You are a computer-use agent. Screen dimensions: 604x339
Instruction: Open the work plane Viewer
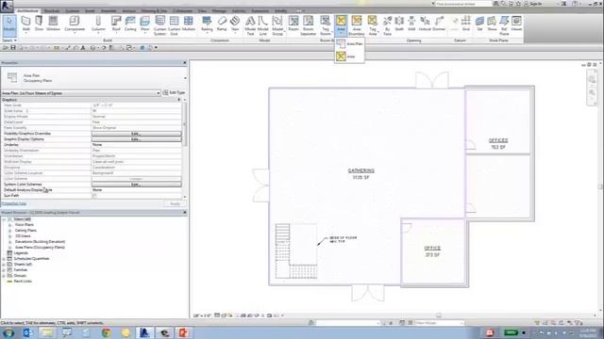click(x=516, y=24)
